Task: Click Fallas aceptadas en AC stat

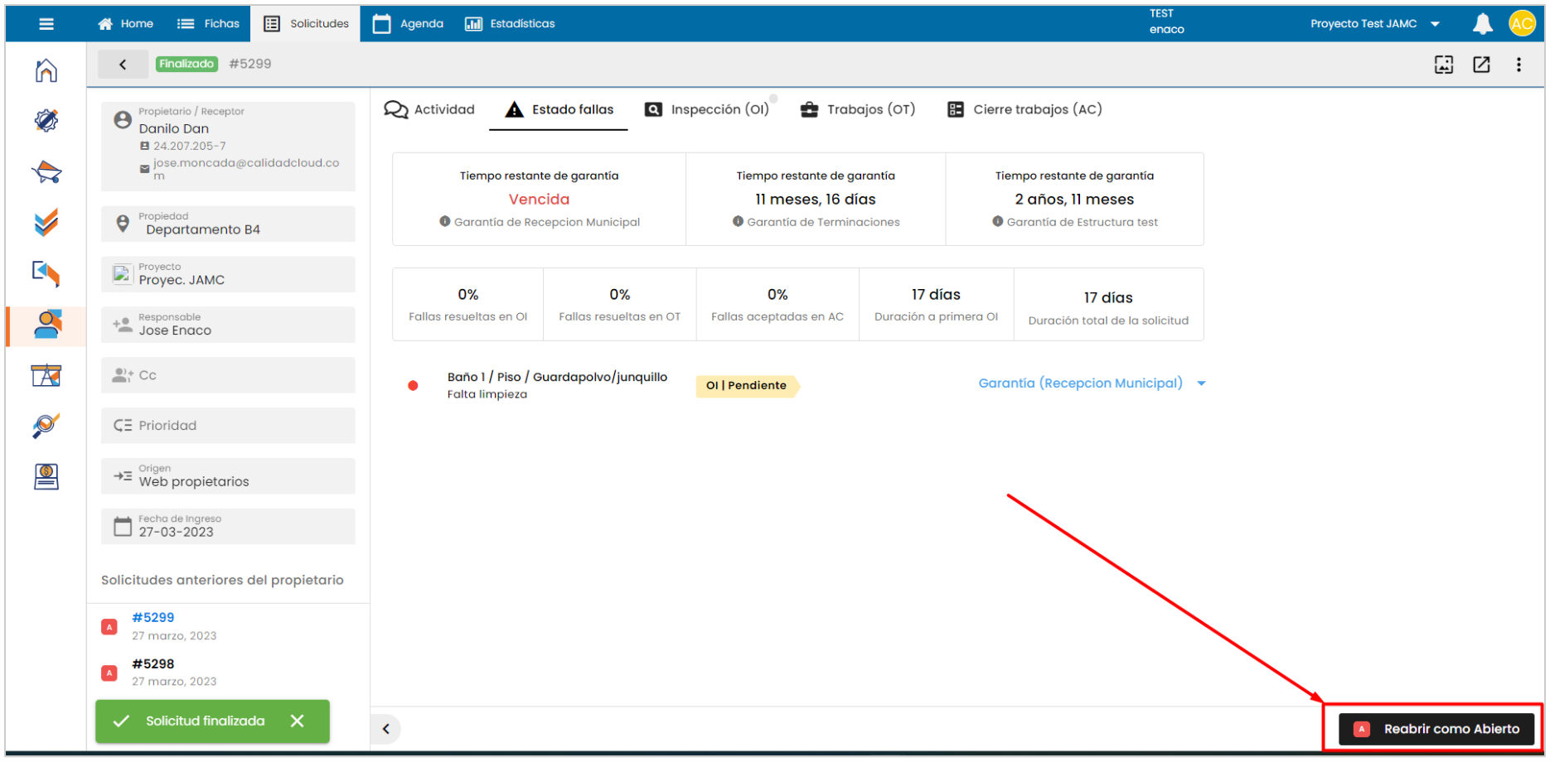Action: [x=777, y=304]
